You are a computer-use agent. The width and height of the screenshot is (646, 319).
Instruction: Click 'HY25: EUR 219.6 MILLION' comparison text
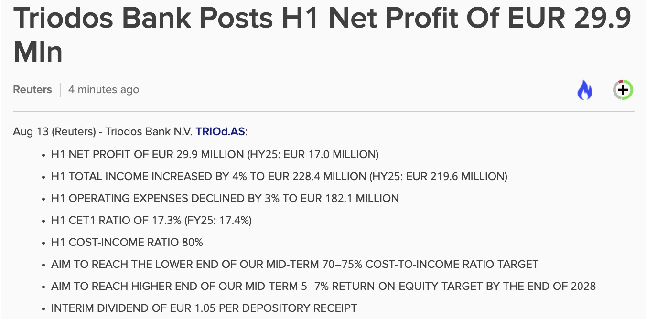coord(439,176)
